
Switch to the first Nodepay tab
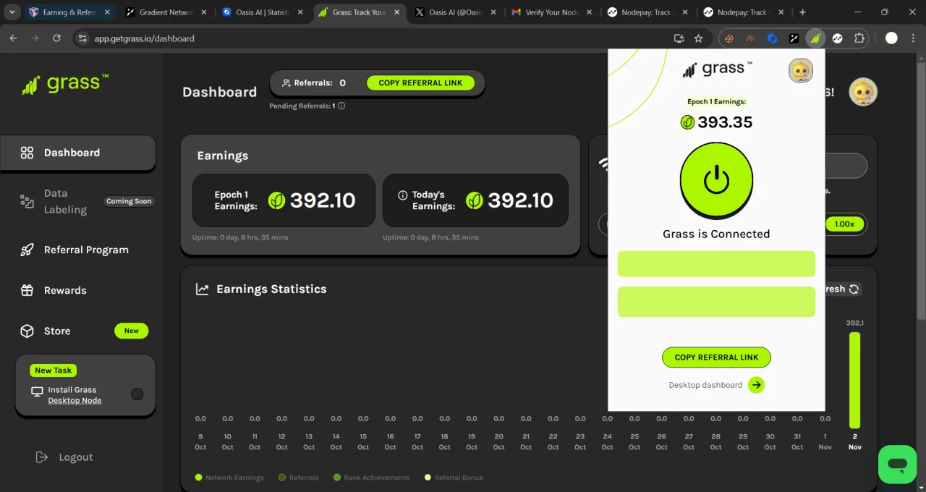649,12
